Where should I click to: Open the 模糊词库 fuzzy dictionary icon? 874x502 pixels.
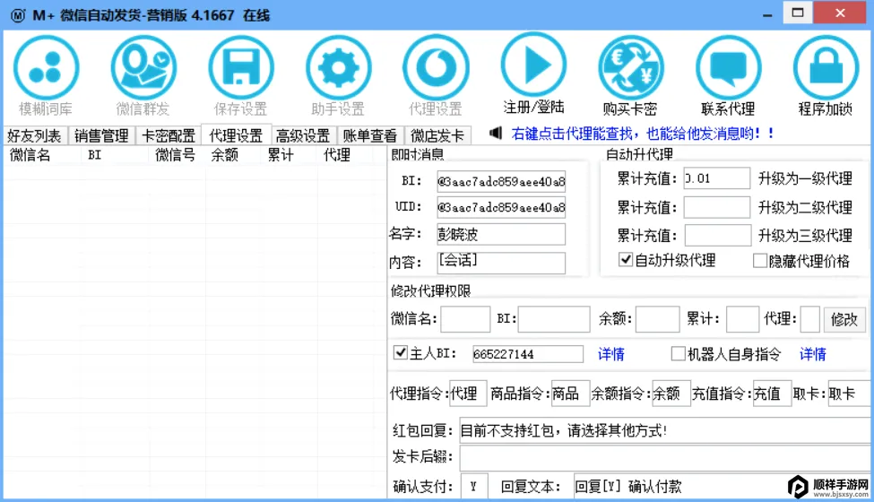click(x=47, y=67)
